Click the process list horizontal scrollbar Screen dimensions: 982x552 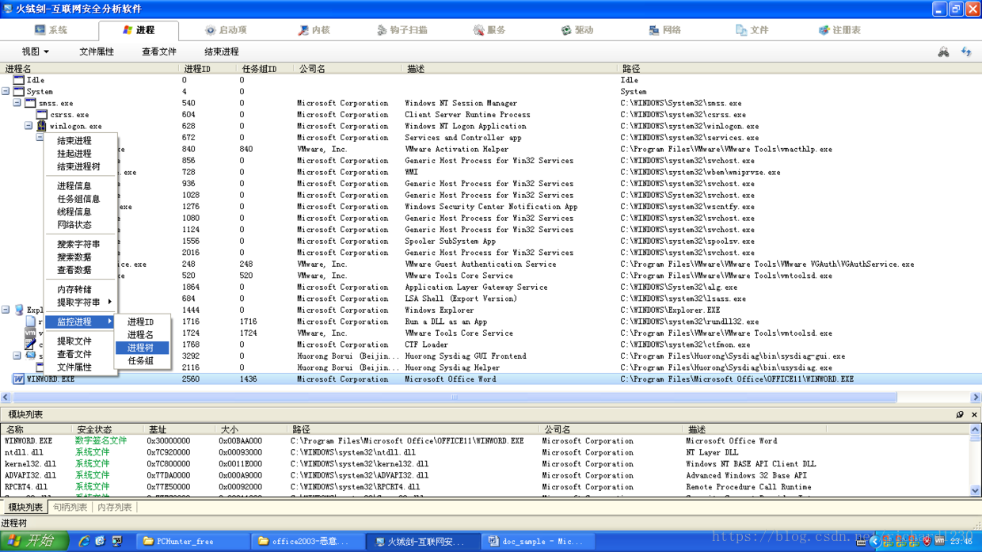455,398
